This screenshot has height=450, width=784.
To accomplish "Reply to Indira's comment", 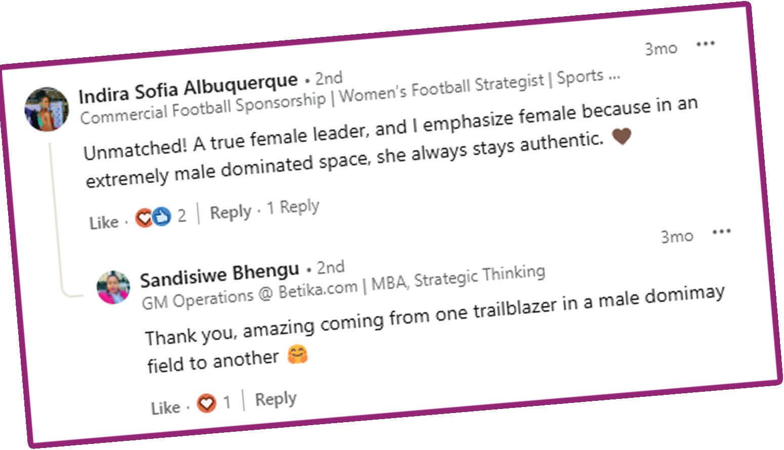I will pos(230,212).
